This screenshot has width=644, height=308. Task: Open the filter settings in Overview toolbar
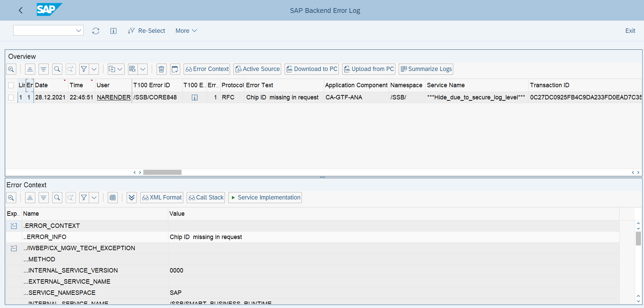84,69
